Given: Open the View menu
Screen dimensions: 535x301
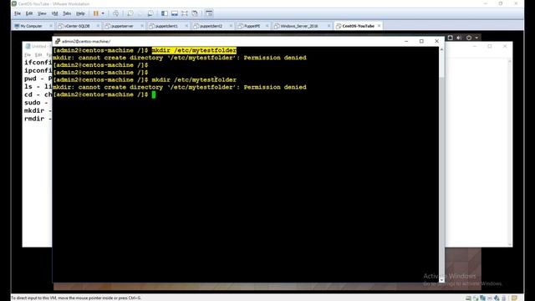Looking at the screenshot, I should (42, 13).
